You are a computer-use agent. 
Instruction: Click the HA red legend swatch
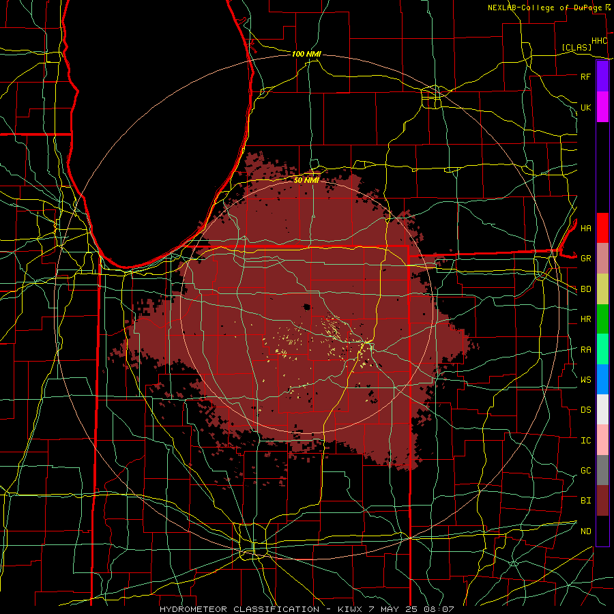tap(602, 228)
